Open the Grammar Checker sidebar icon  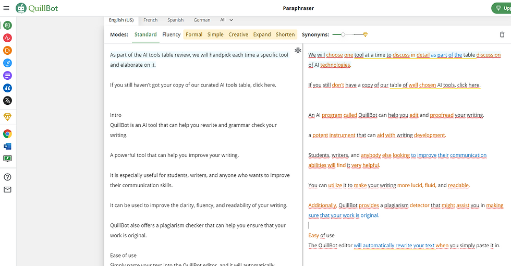coord(7,38)
